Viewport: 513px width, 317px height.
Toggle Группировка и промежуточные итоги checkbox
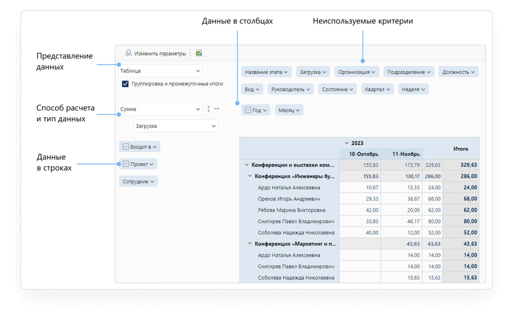pos(125,84)
